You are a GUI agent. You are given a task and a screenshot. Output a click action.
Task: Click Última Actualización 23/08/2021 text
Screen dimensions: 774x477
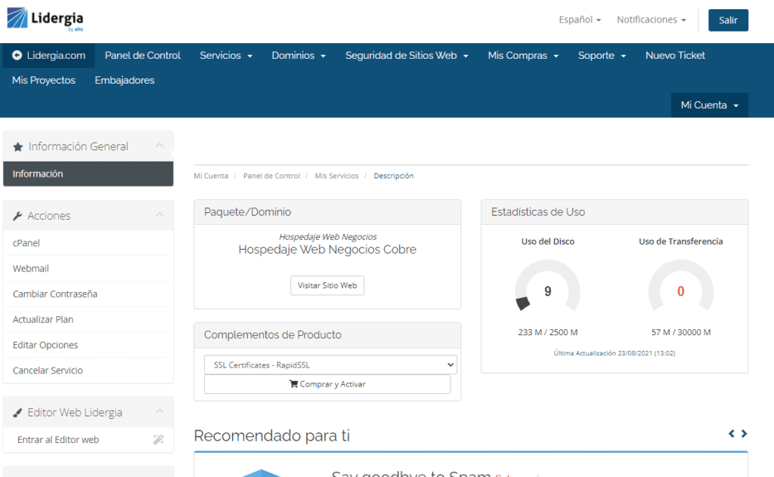[615, 353]
